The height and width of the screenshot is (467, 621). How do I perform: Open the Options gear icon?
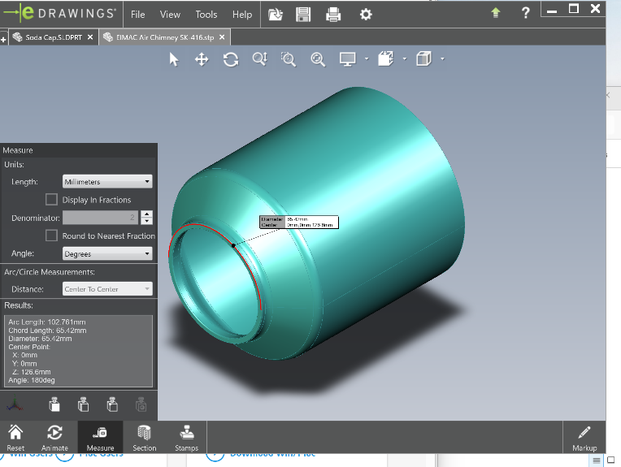(x=366, y=15)
